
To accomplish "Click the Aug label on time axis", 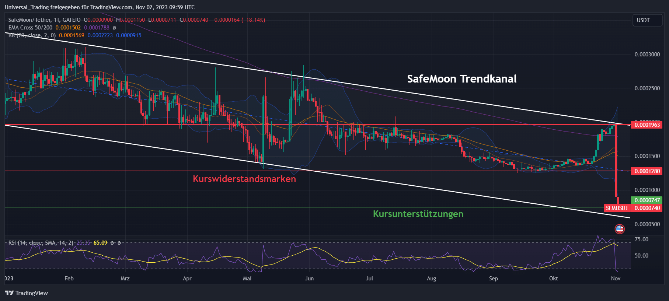I will click(431, 279).
